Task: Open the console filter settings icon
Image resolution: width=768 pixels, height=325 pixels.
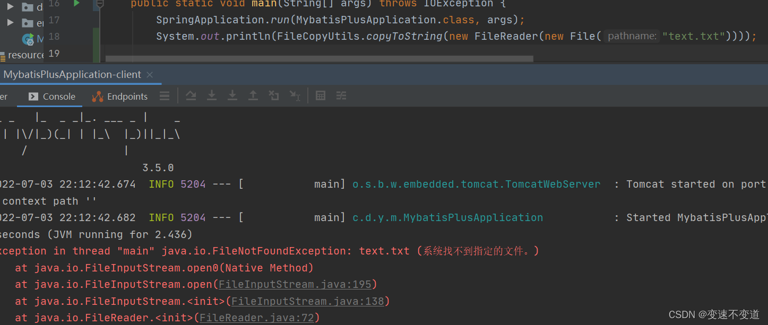Action: tap(340, 95)
